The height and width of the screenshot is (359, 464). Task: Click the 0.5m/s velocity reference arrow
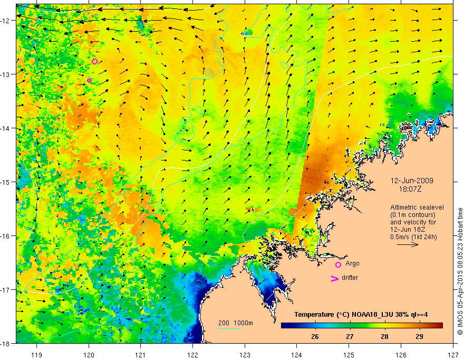click(408, 244)
